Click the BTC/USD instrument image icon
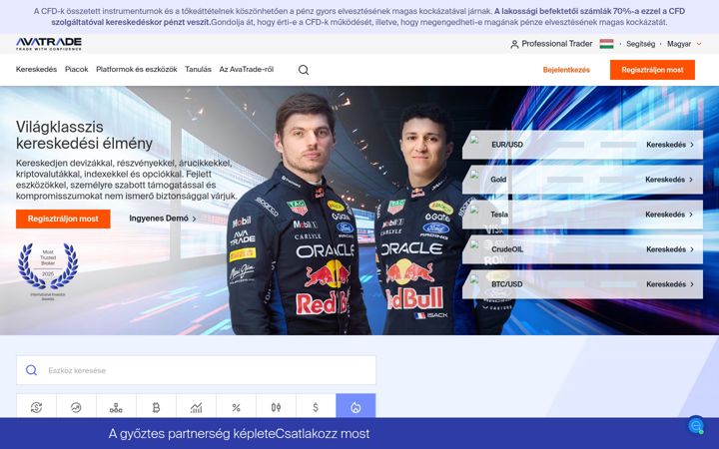Screen dimensions: 719x449 [474, 279]
